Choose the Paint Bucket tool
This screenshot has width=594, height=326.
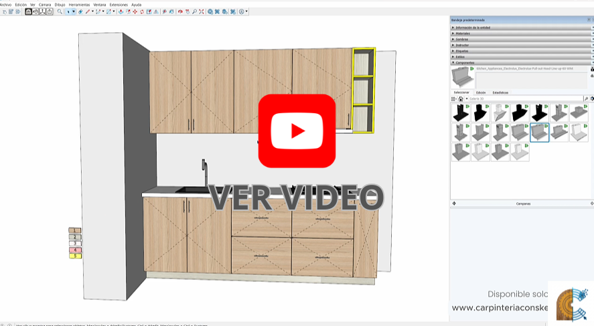click(x=171, y=12)
